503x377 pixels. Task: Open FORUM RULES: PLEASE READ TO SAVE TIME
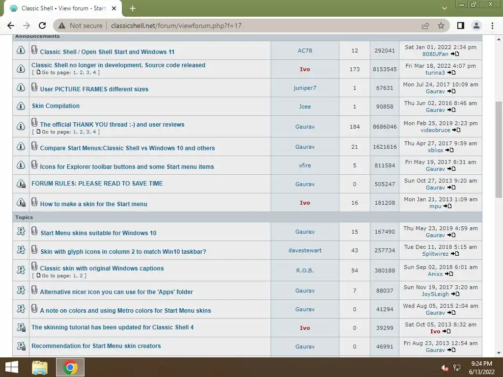97,184
